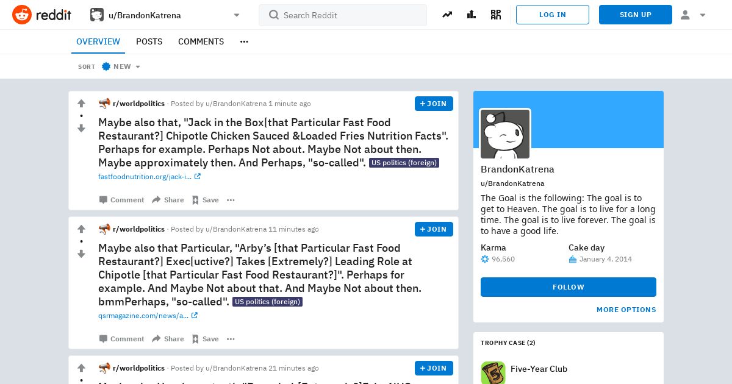Viewport: 732px width, 384px height.
Task: Click the Reddit logo home icon
Action: coord(22,15)
